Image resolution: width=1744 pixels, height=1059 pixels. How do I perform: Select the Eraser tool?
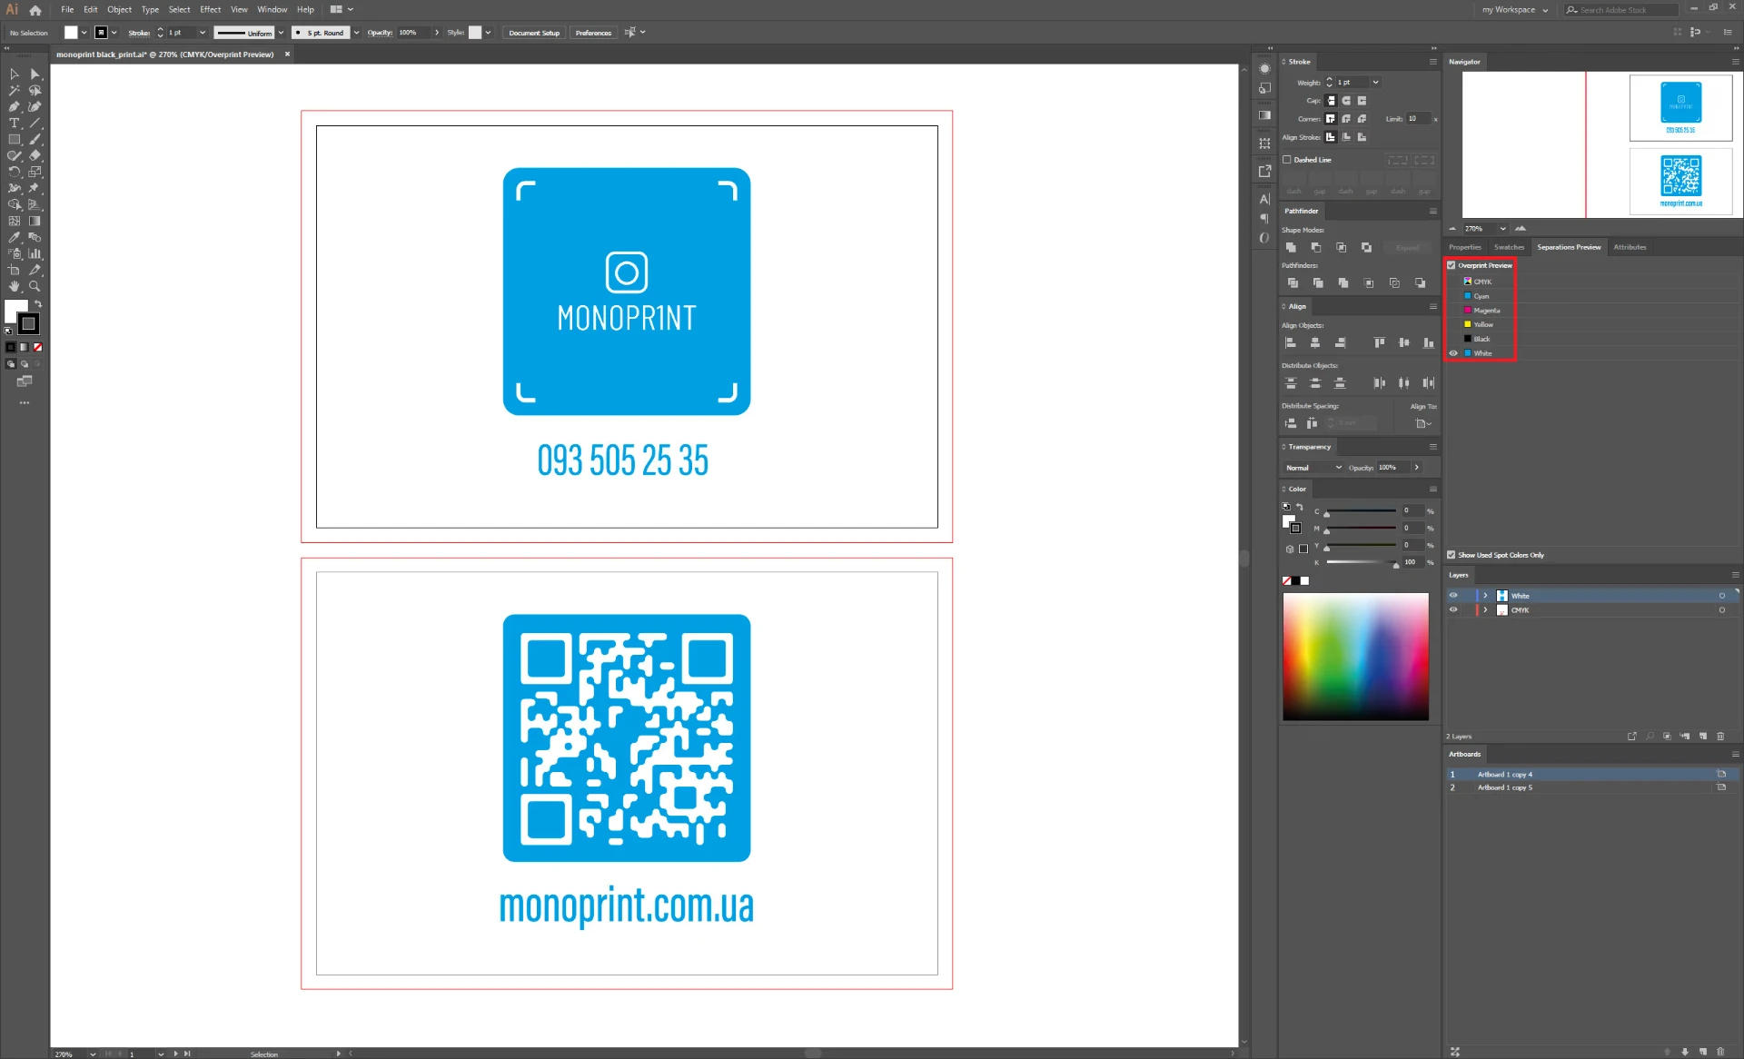pyautogui.click(x=35, y=156)
